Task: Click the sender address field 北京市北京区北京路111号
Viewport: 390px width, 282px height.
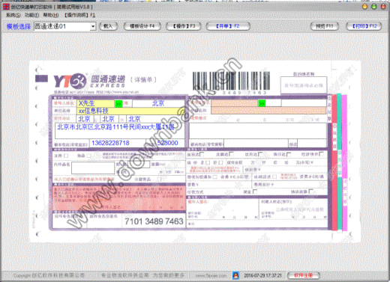Action: 119,130
